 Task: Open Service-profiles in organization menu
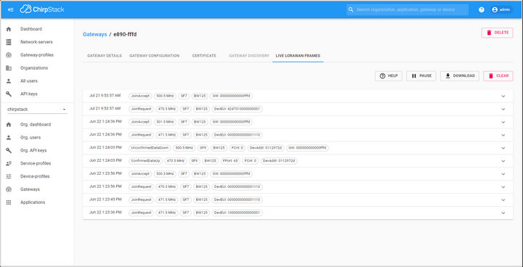(36, 163)
